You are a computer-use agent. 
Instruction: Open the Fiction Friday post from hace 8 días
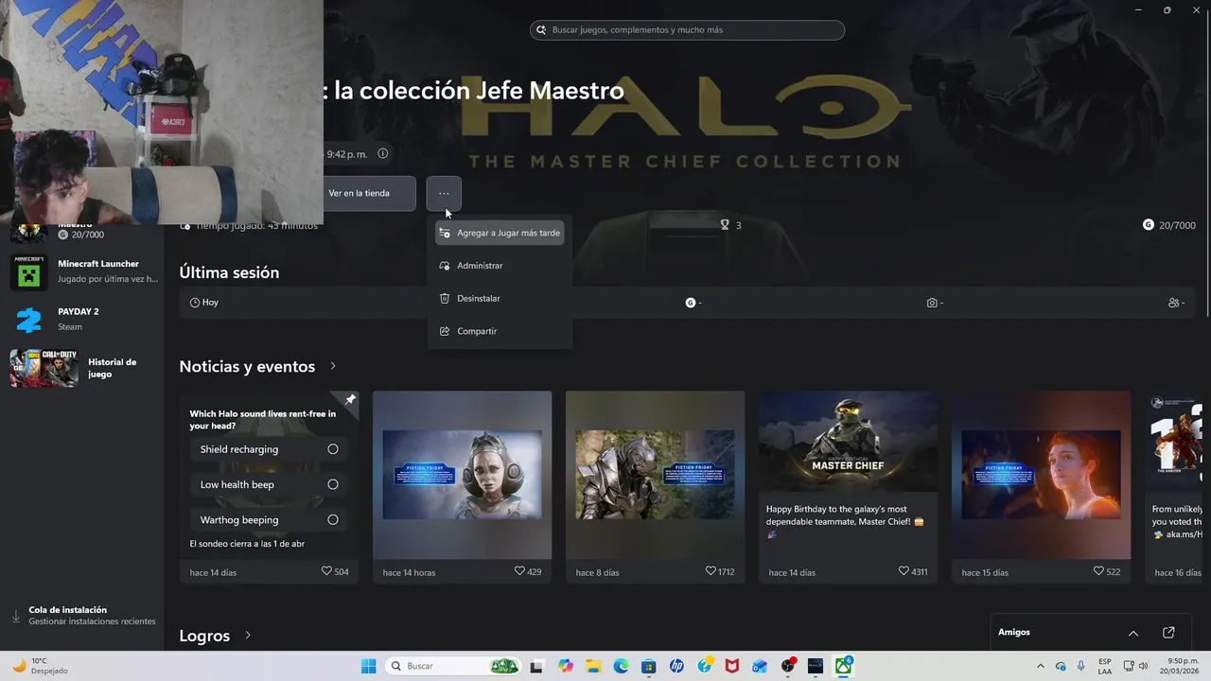click(655, 475)
